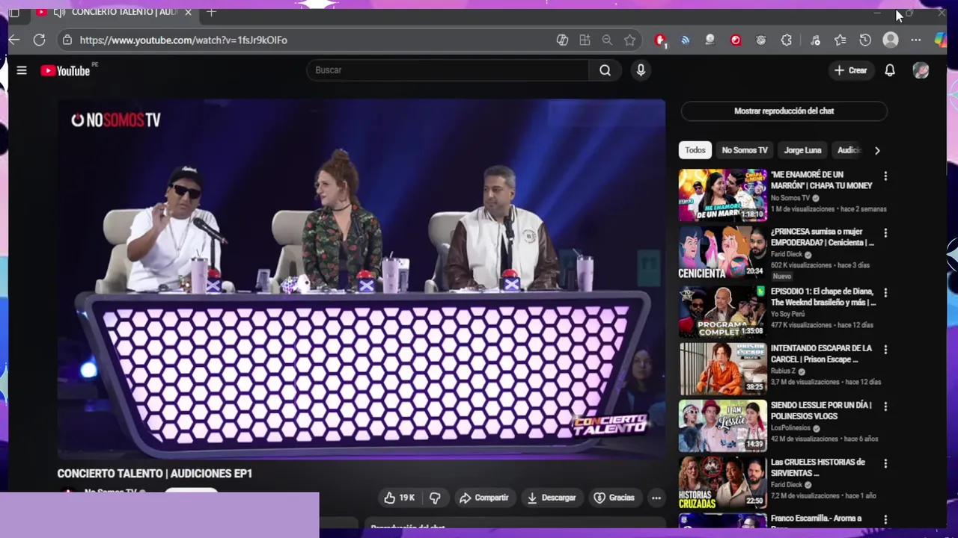The image size is (958, 538).
Task: Open ME ENAMORÉ DE UN MARRÓN thumbnail
Action: point(722,195)
